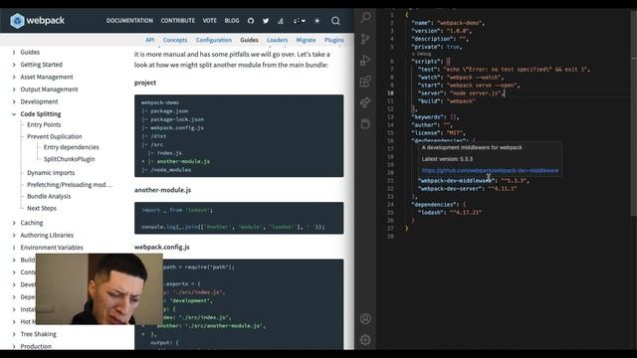Open Prevent Duplication link

coord(55,136)
